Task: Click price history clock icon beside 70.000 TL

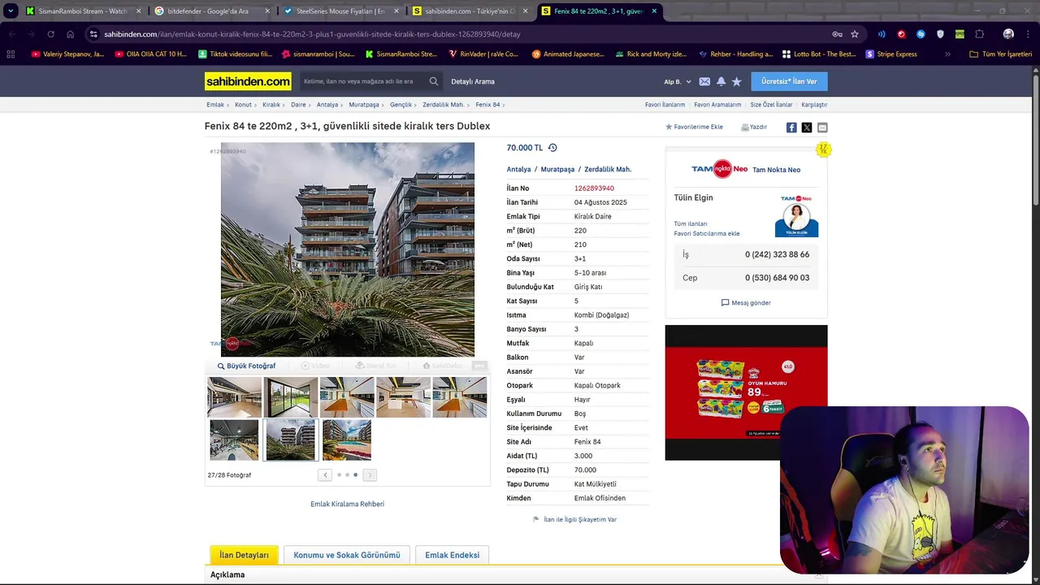Action: pyautogui.click(x=552, y=148)
